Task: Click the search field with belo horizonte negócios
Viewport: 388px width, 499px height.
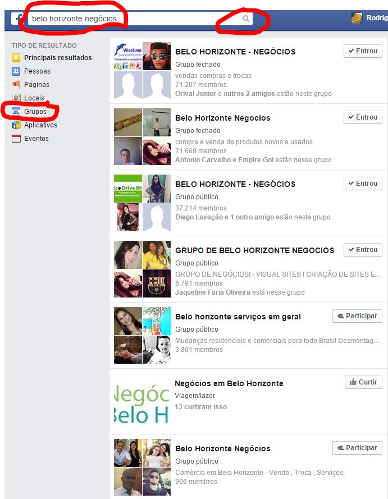Action: tap(133, 19)
